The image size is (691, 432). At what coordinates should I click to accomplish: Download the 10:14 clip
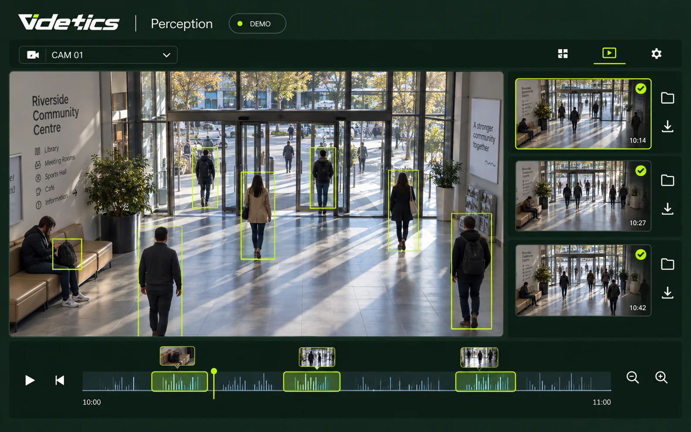pos(667,126)
